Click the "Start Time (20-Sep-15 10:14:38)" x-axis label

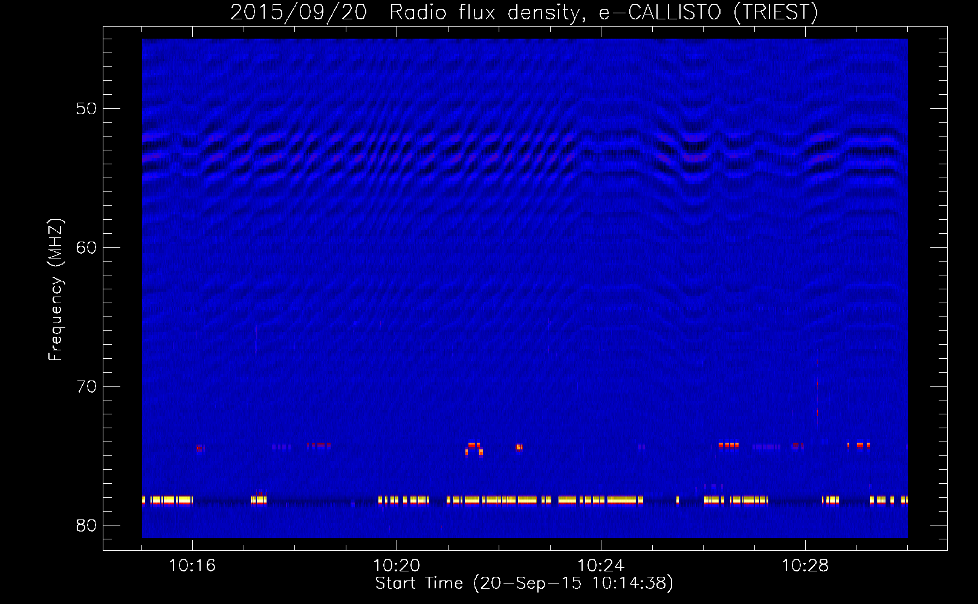(524, 583)
